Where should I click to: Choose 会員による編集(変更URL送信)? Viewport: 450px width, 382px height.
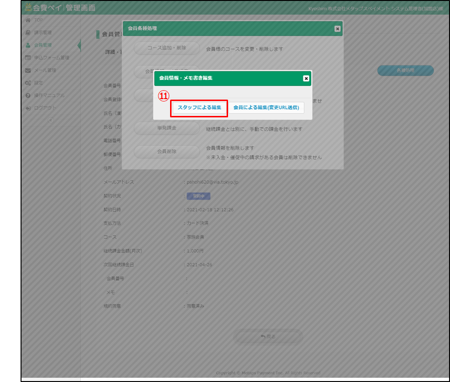pos(266,108)
